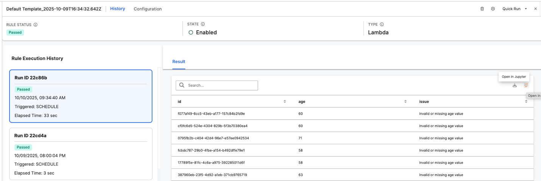Click the Search input field

pyautogui.click(x=217, y=85)
